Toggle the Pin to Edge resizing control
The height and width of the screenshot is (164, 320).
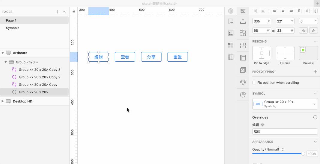[x=262, y=53]
